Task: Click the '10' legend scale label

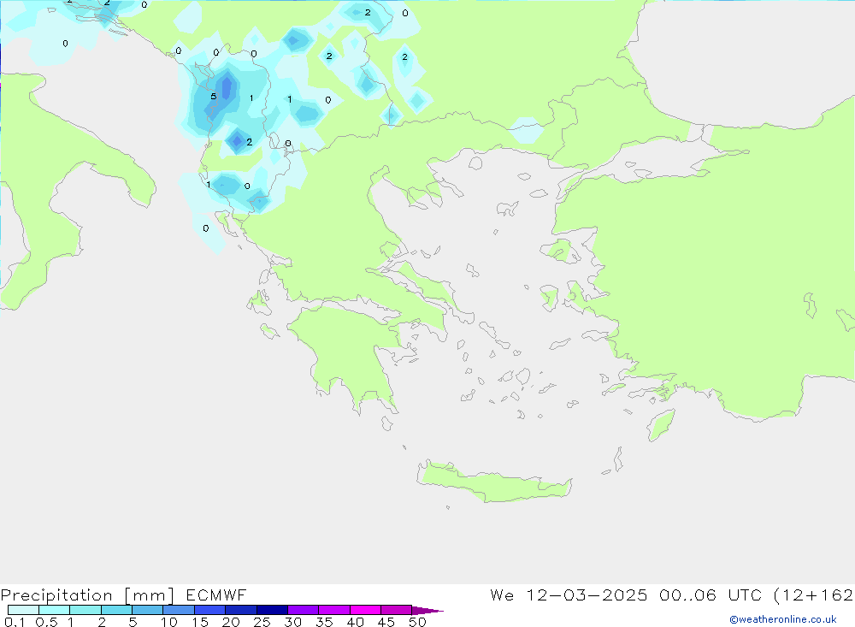Action: [x=169, y=622]
